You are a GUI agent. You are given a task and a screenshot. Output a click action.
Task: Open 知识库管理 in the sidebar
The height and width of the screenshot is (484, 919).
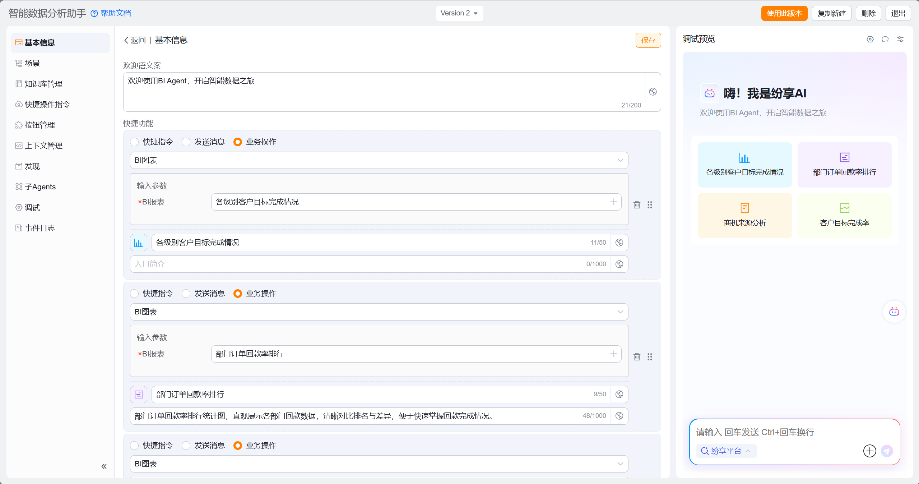click(43, 84)
